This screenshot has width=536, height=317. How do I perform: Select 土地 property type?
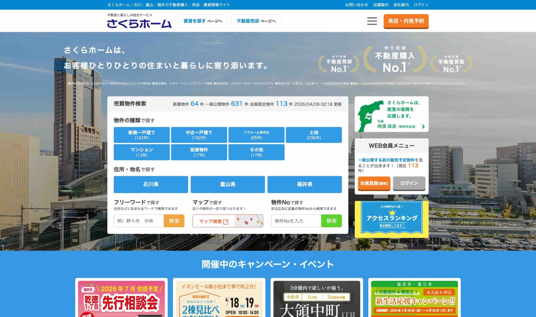coord(314,135)
